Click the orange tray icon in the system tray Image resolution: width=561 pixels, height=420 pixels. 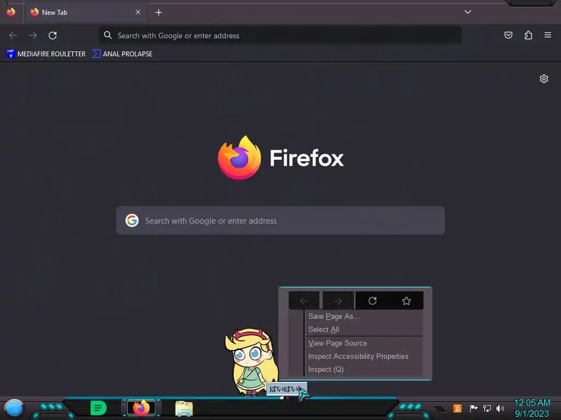457,408
